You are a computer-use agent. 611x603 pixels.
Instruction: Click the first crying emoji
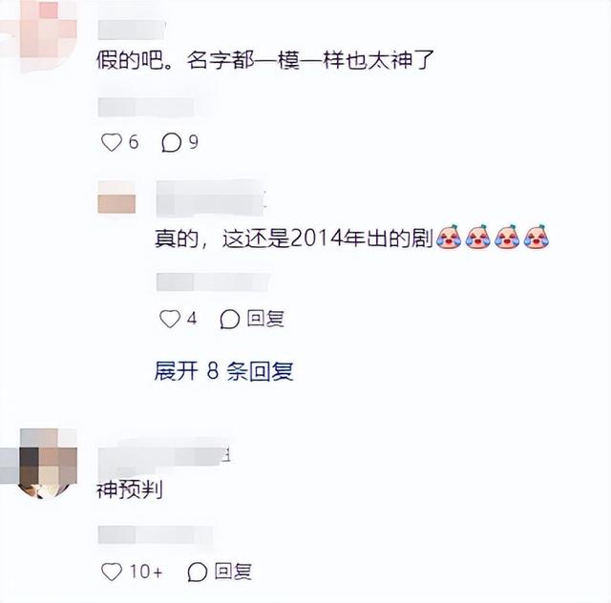pyautogui.click(x=449, y=237)
